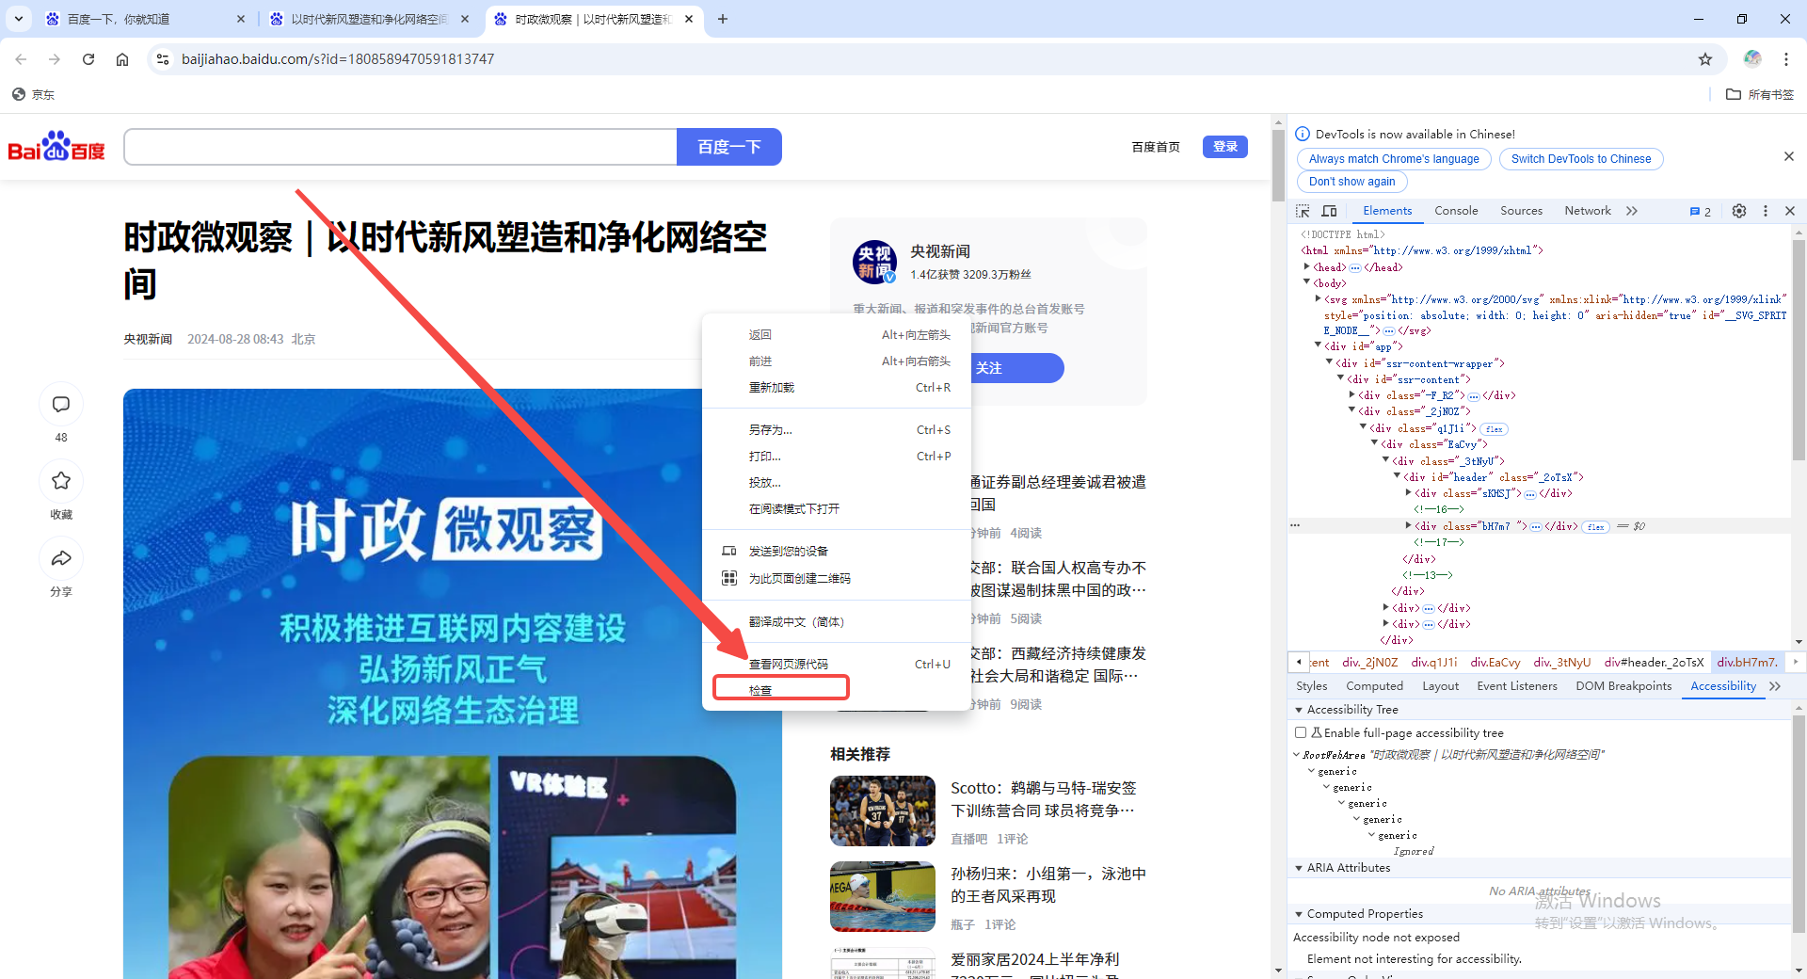Click Always match Chrome's language button
This screenshot has width=1807, height=979.
click(x=1394, y=159)
